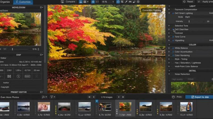The image size is (213, 119).
Task: Expand Exposure Compensation section
Action: coord(169,9)
